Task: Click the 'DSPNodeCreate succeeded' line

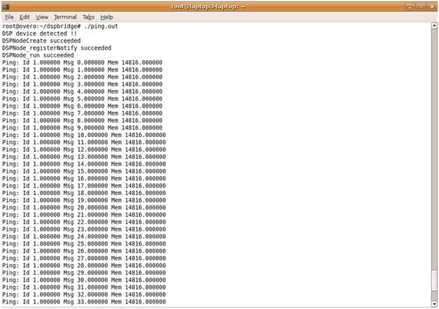Action: (x=41, y=41)
